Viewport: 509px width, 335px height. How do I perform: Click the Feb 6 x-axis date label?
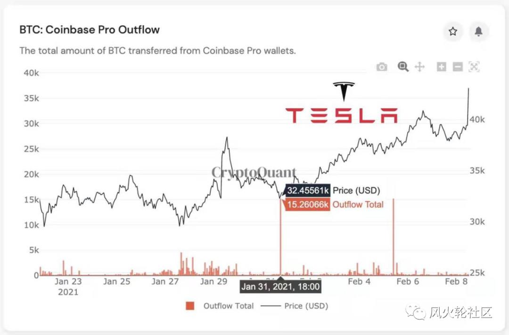point(408,282)
